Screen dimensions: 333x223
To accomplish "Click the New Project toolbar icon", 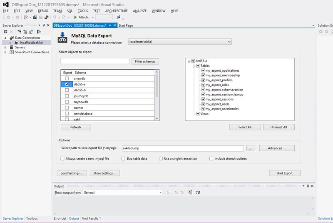I will pos(25,18).
